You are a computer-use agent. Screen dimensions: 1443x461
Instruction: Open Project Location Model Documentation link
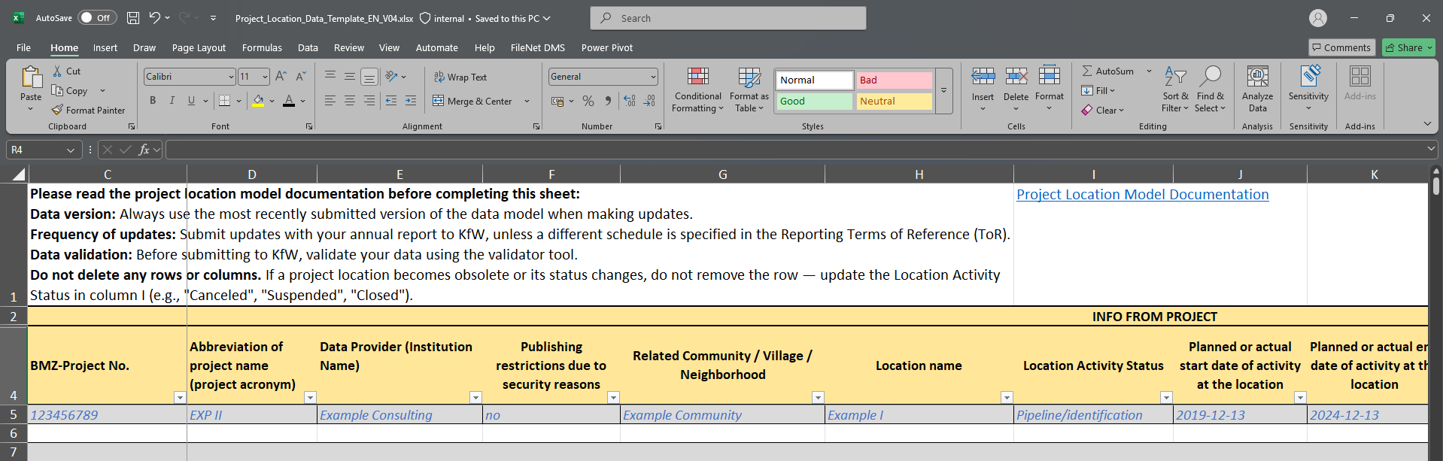1142,195
